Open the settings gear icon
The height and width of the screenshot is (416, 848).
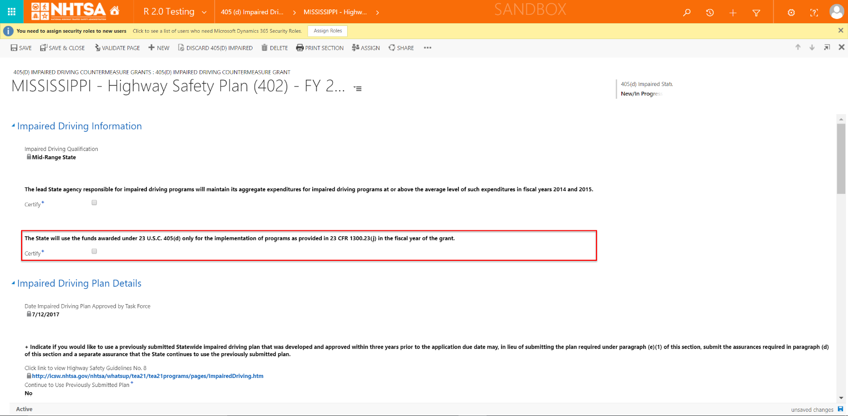coord(791,12)
